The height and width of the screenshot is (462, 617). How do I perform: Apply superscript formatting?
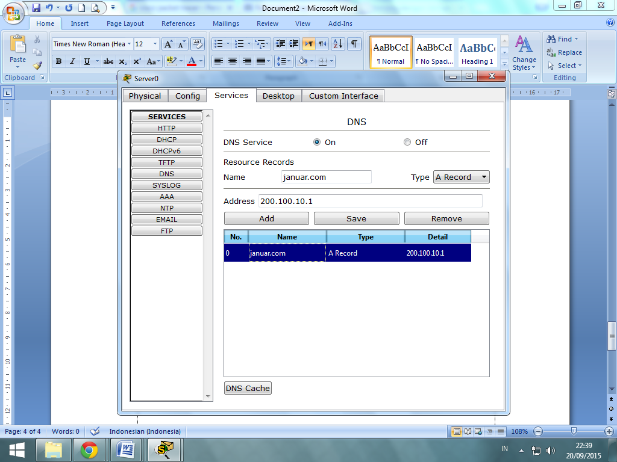[137, 61]
